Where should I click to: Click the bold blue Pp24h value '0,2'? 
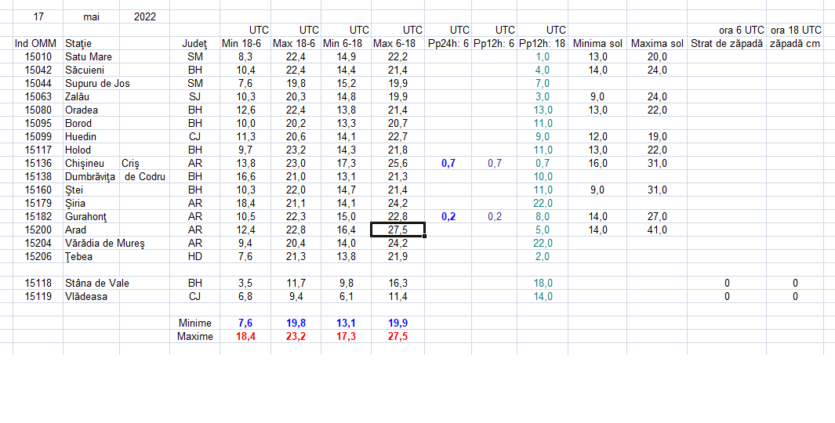pos(448,216)
